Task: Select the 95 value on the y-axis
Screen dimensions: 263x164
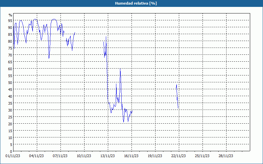Action: [x=10, y=20]
